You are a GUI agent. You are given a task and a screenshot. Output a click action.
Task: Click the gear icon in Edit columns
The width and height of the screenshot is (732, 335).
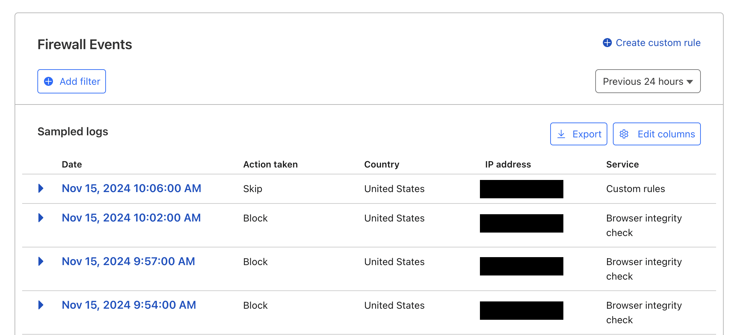(624, 134)
